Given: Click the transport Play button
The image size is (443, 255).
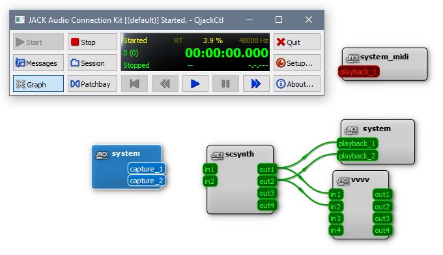Looking at the screenshot, I should 195,83.
